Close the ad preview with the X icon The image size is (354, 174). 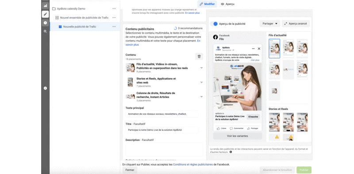pos(259,49)
